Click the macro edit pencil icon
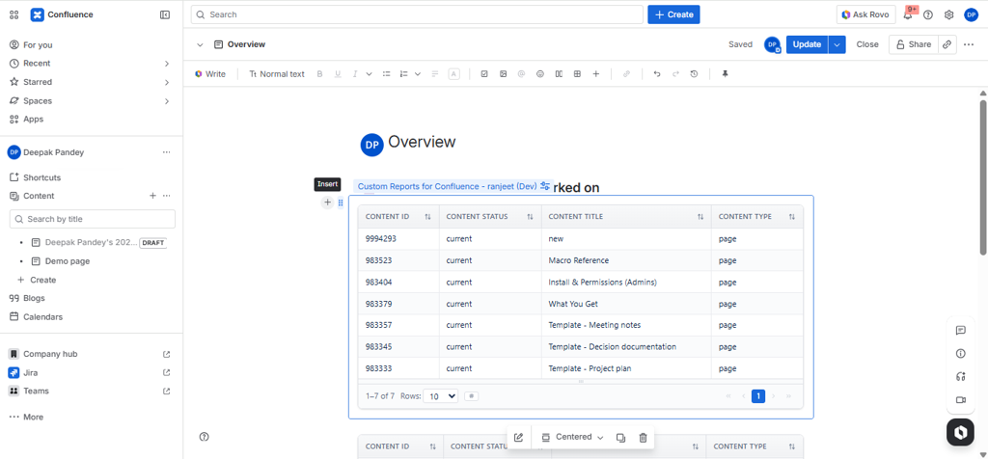This screenshot has height=459, width=988. tap(518, 437)
